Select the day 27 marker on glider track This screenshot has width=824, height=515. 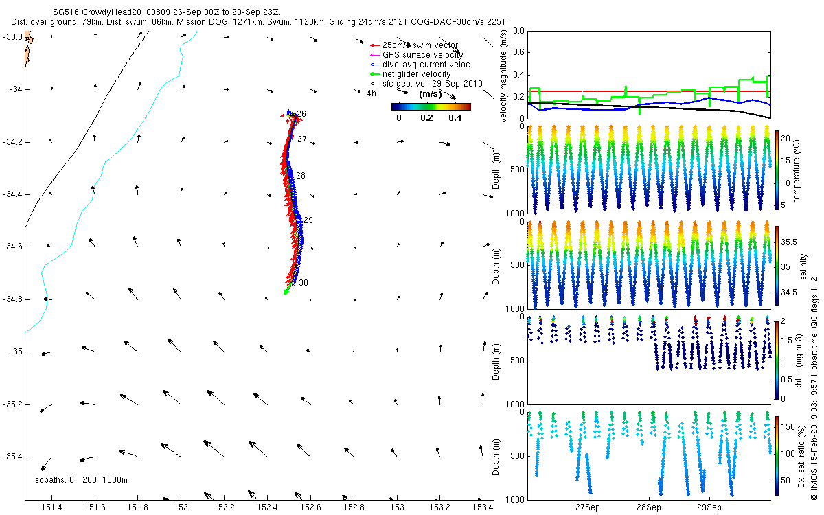(301, 139)
